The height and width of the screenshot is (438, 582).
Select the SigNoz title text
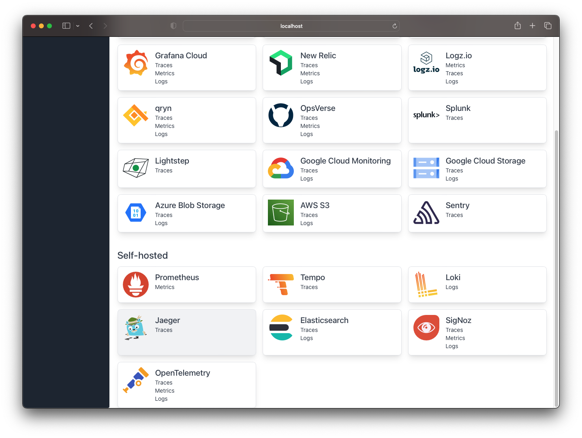(x=458, y=320)
